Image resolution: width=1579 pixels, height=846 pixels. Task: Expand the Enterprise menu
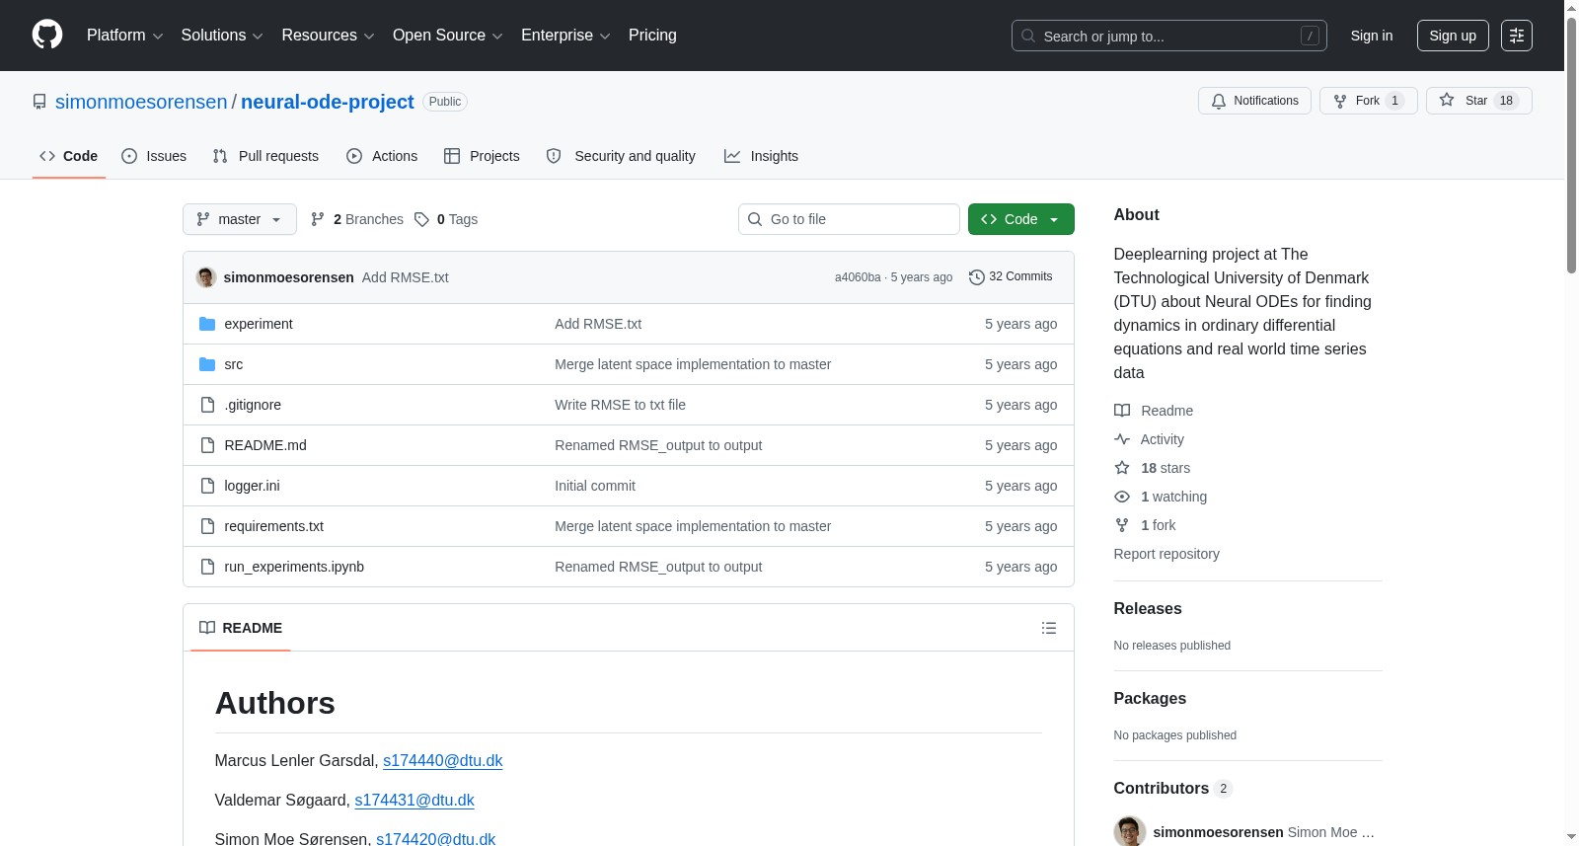[x=566, y=36]
